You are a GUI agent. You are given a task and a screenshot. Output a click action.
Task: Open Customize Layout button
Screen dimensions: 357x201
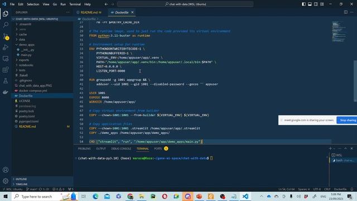322,4
